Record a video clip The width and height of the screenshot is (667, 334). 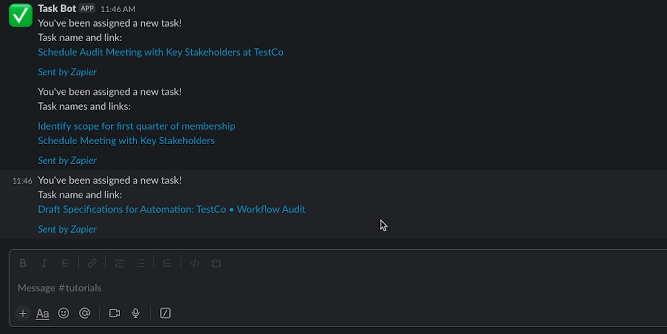(115, 313)
